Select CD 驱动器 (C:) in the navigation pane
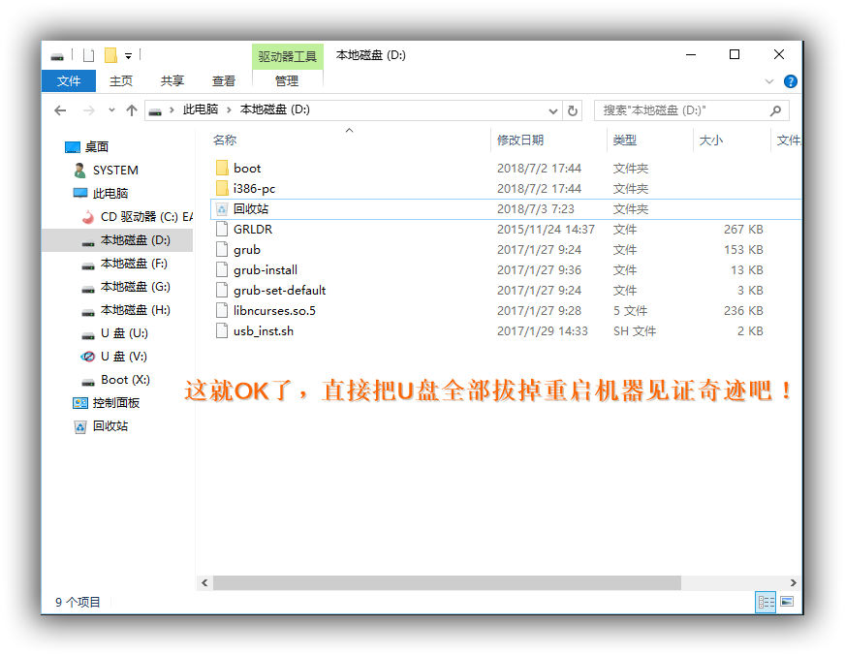The height and width of the screenshot is (656, 845). tap(137, 217)
